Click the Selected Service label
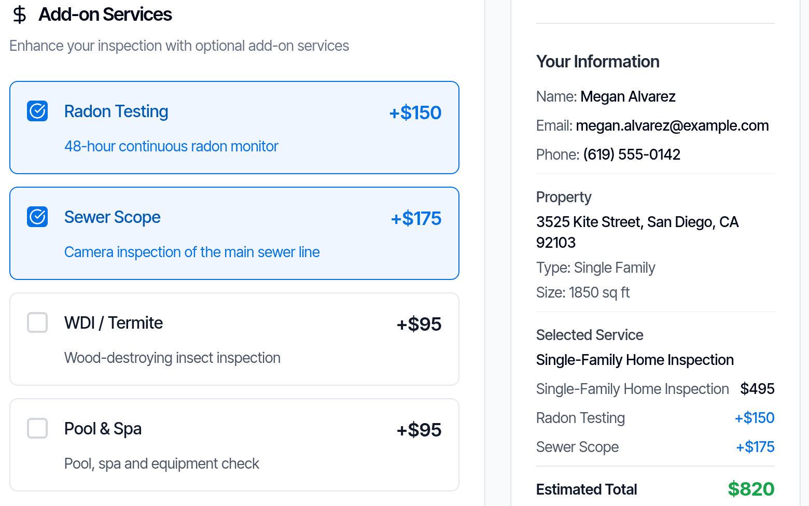 click(590, 335)
